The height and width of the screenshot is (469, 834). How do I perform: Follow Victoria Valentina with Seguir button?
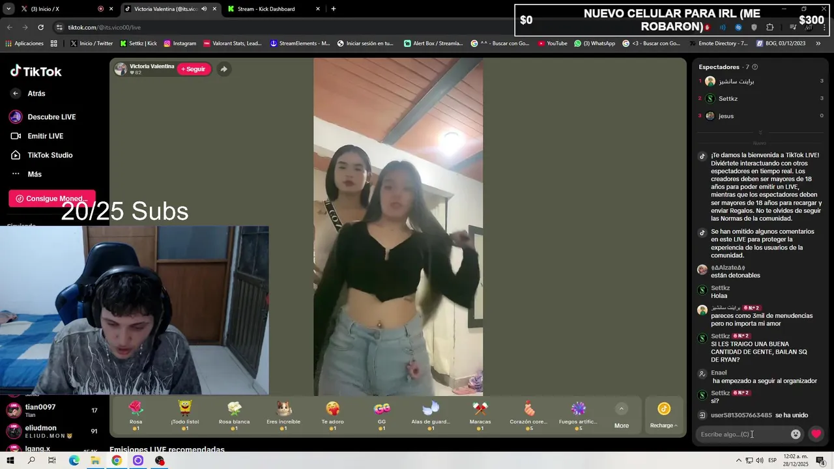tap(194, 69)
